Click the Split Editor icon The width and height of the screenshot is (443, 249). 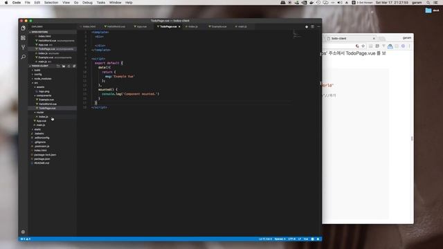pyautogui.click(x=312, y=27)
